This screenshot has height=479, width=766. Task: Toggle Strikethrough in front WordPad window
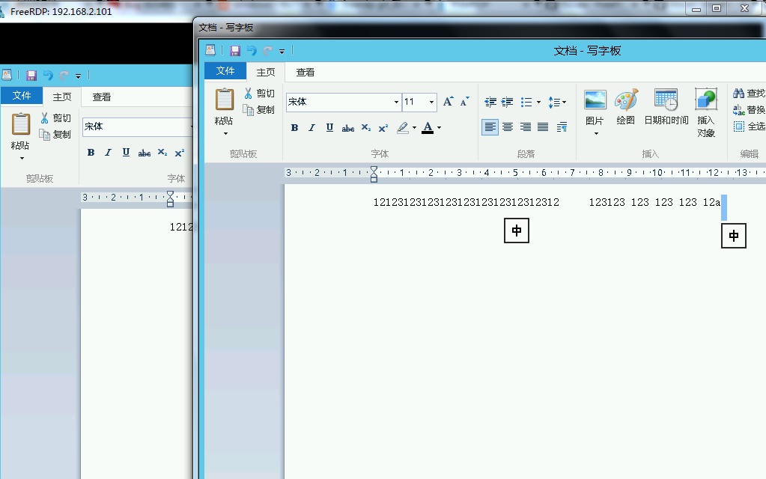(348, 128)
